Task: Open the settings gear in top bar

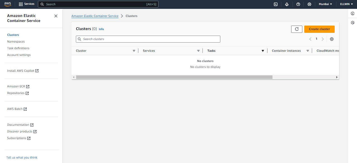Action: pos(309,4)
